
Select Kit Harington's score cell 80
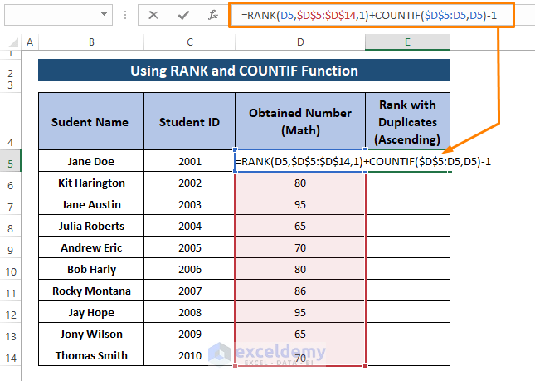click(x=300, y=183)
